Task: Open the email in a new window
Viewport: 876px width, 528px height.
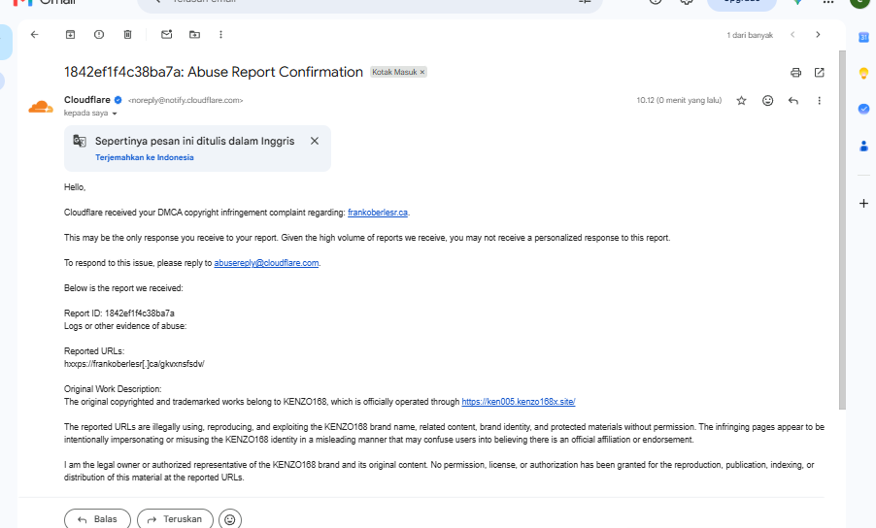Action: coord(819,73)
